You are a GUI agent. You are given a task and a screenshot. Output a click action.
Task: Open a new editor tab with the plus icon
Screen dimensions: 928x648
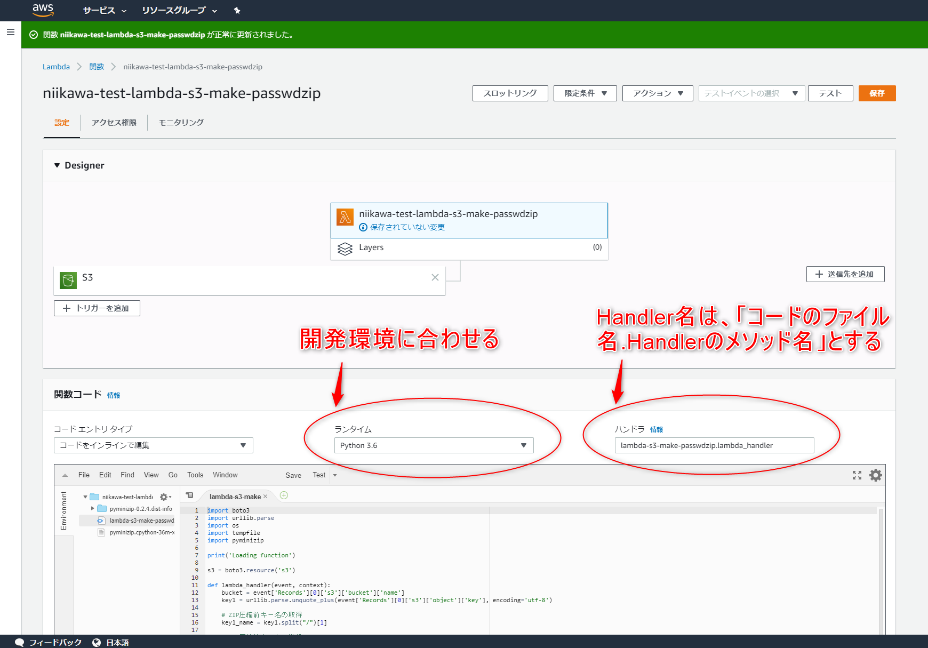[284, 495]
